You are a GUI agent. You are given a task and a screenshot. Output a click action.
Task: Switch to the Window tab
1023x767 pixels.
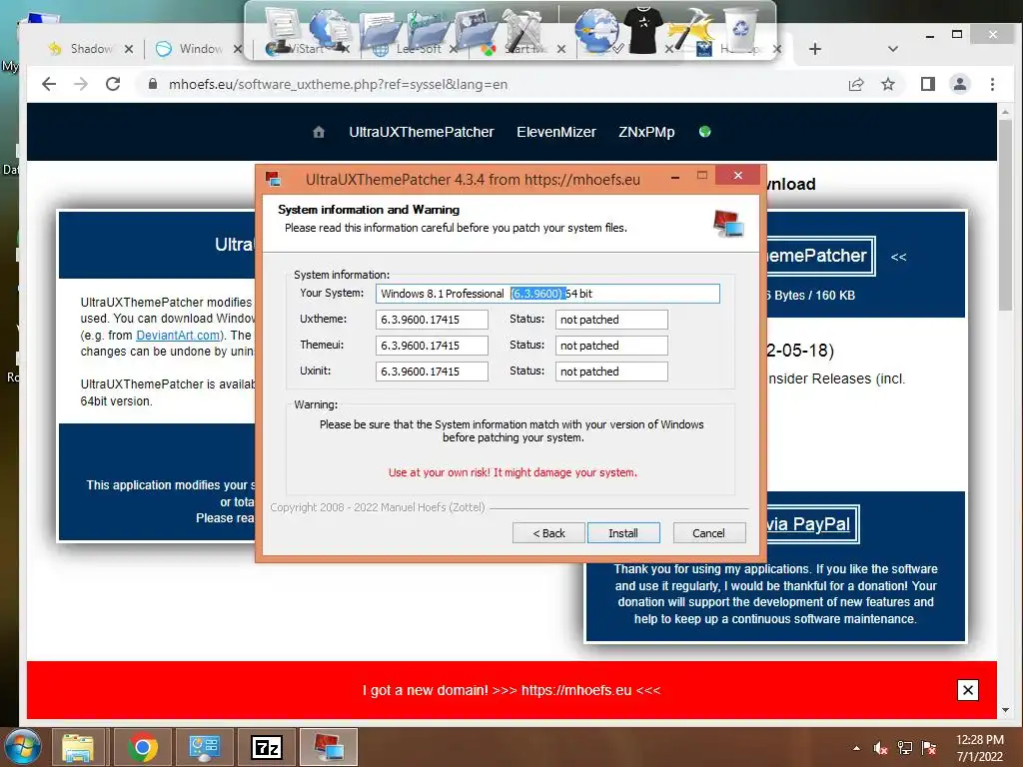(200, 49)
